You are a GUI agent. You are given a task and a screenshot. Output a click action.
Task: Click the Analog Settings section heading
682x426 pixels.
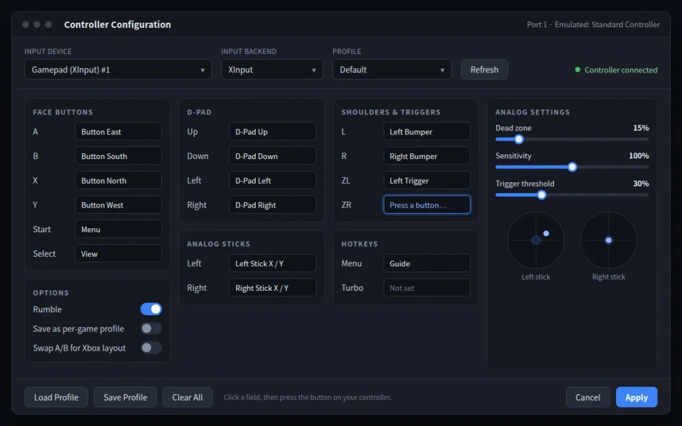[532, 112]
